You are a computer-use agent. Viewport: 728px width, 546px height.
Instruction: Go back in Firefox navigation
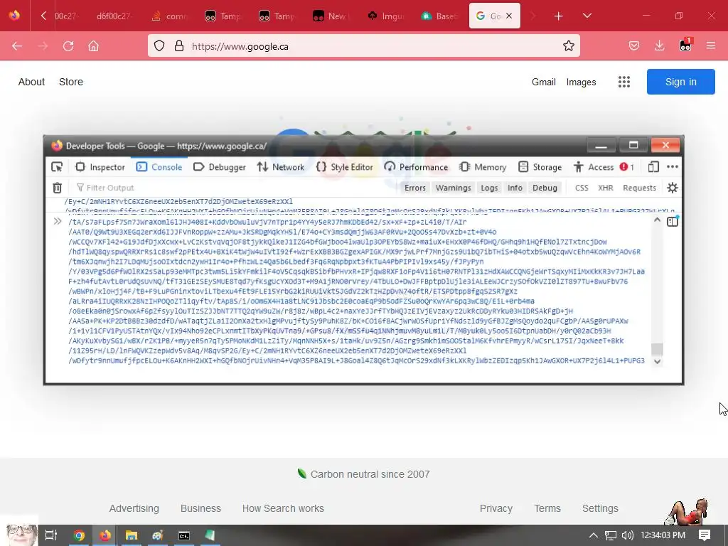17,46
